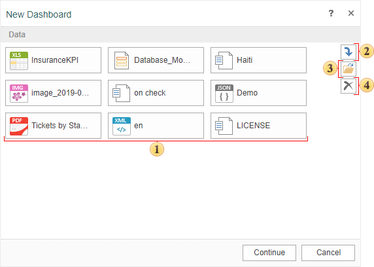Screen dimensions: 374x267
Task: Click the Data section header
Action: tap(180, 35)
